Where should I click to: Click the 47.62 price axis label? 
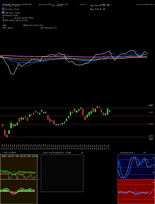click(x=151, y=124)
